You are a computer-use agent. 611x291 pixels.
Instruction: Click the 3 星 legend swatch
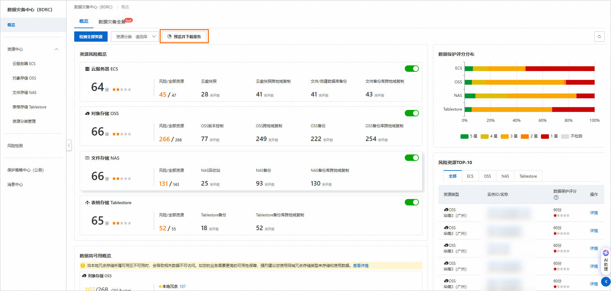(x=505, y=137)
